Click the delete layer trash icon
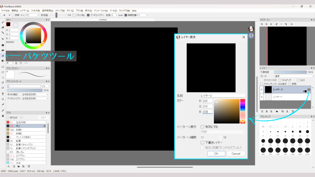315x177 pixels. pyautogui.click(x=293, y=111)
